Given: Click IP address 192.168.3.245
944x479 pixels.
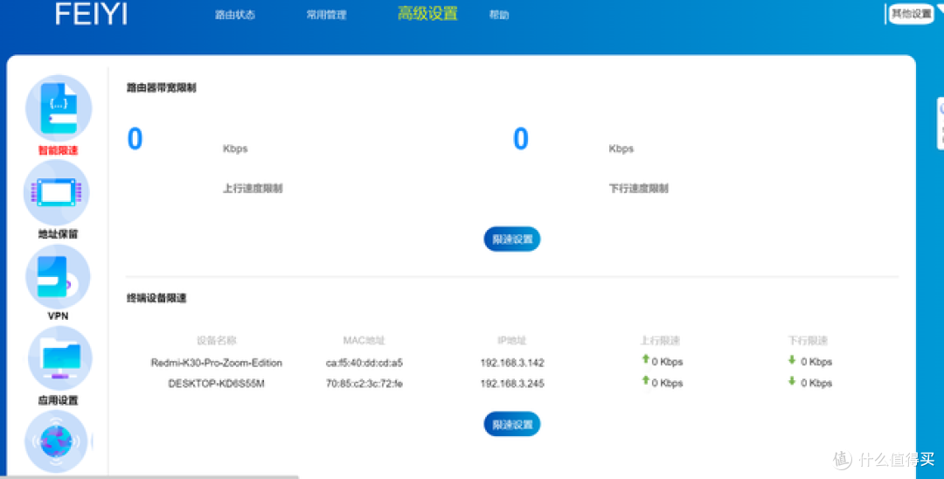Looking at the screenshot, I should coord(512,384).
